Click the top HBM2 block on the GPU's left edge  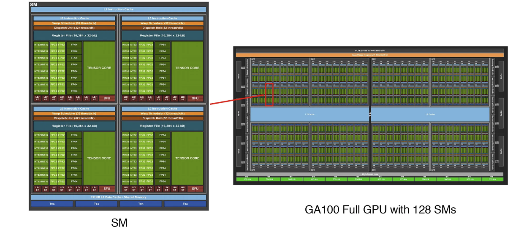(239, 76)
